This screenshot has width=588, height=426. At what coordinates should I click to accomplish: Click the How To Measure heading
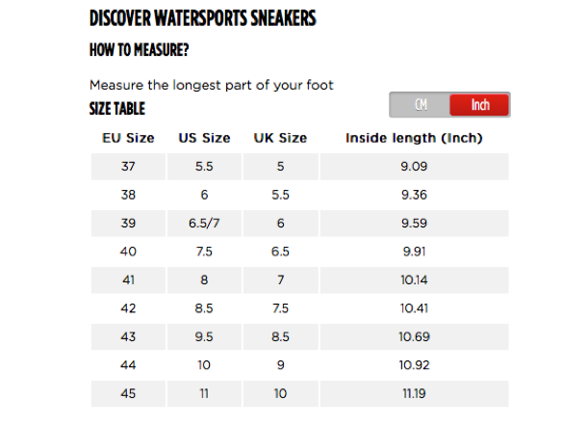(138, 50)
